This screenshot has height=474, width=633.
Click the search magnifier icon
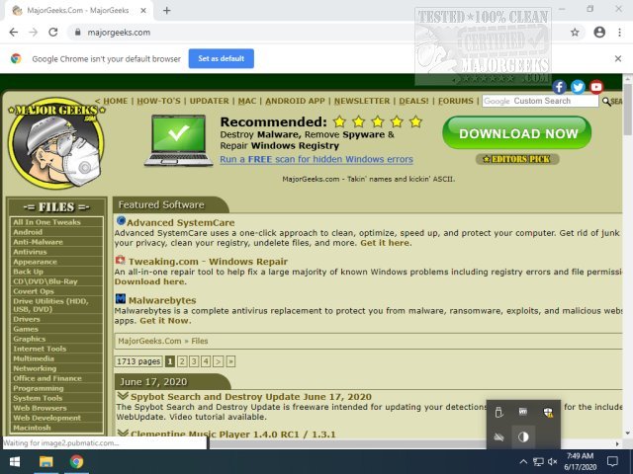[x=606, y=101]
